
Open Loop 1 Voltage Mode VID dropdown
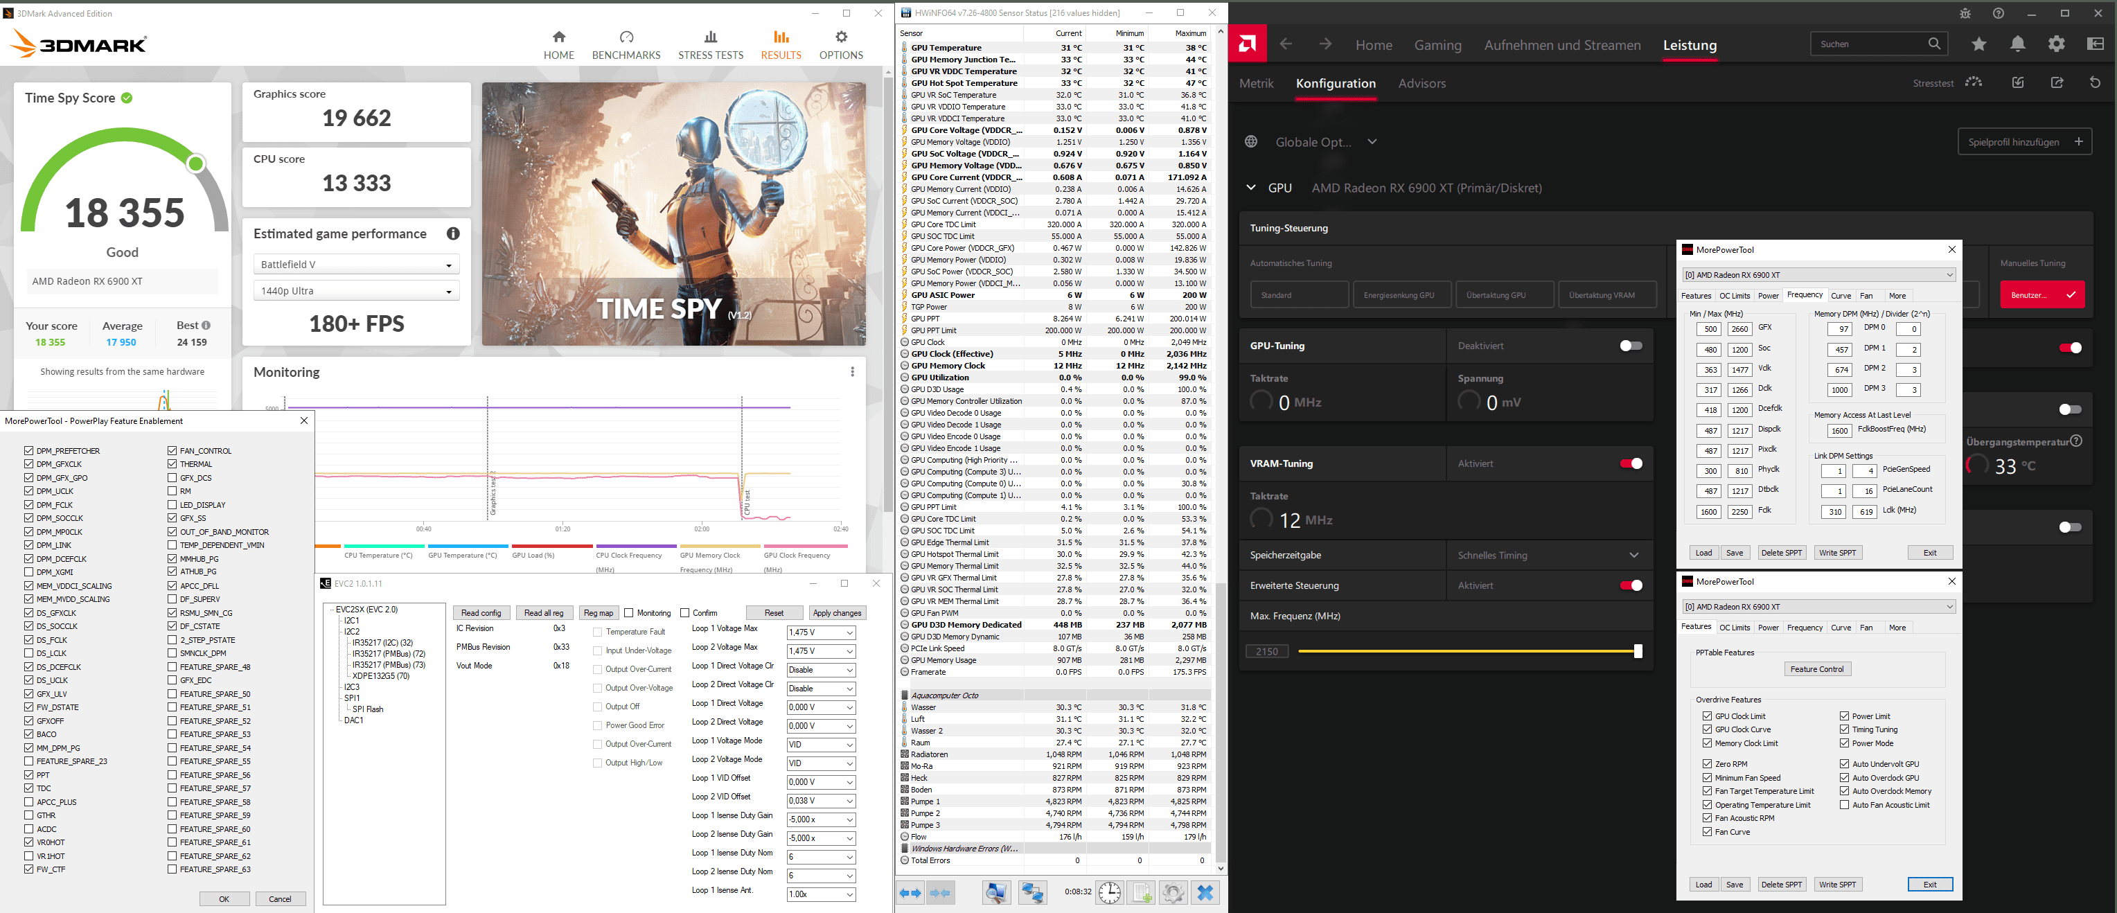(x=820, y=745)
